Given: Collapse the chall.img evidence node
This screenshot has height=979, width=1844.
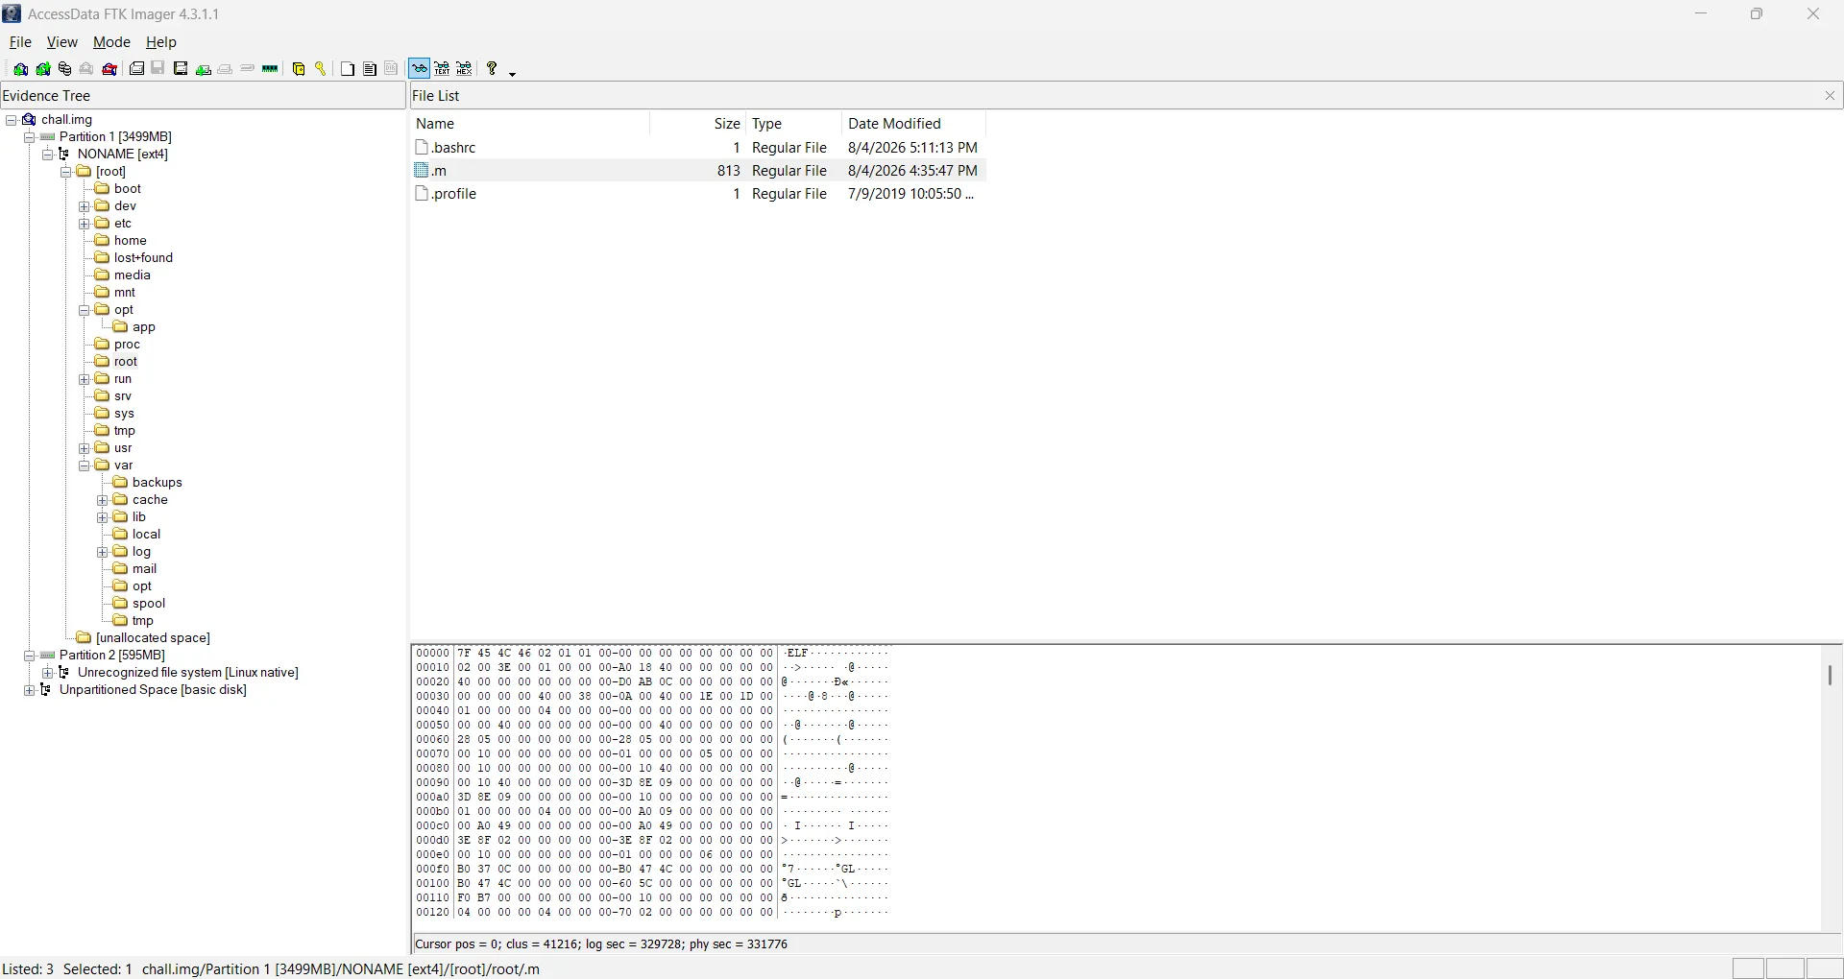Looking at the screenshot, I should pos(12,120).
